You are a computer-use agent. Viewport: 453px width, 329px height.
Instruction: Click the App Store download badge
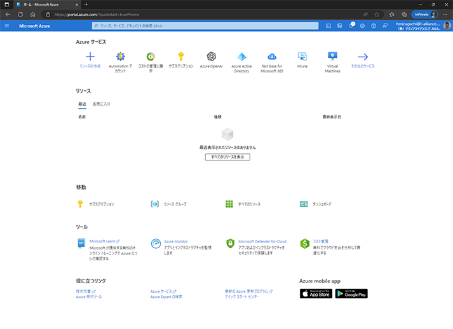coord(316,293)
